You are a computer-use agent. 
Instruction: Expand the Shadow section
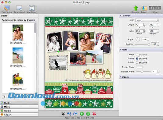point(120,77)
